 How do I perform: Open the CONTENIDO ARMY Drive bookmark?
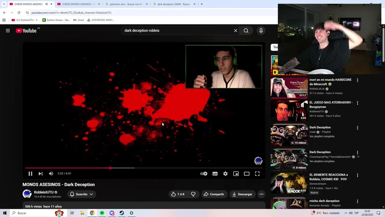pyautogui.click(x=101, y=20)
